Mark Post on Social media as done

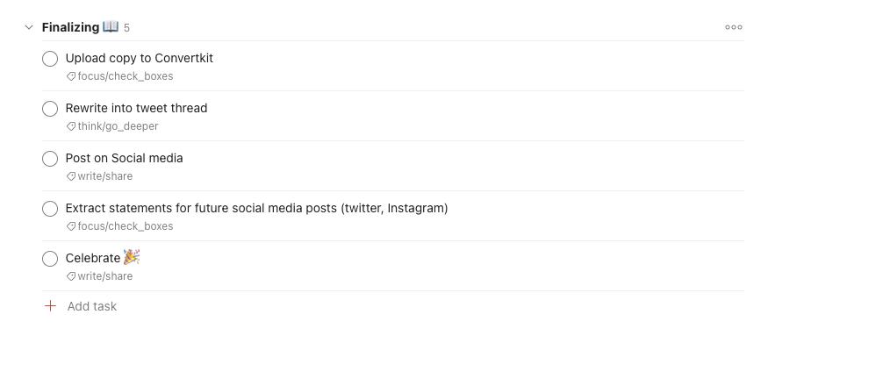coord(50,159)
